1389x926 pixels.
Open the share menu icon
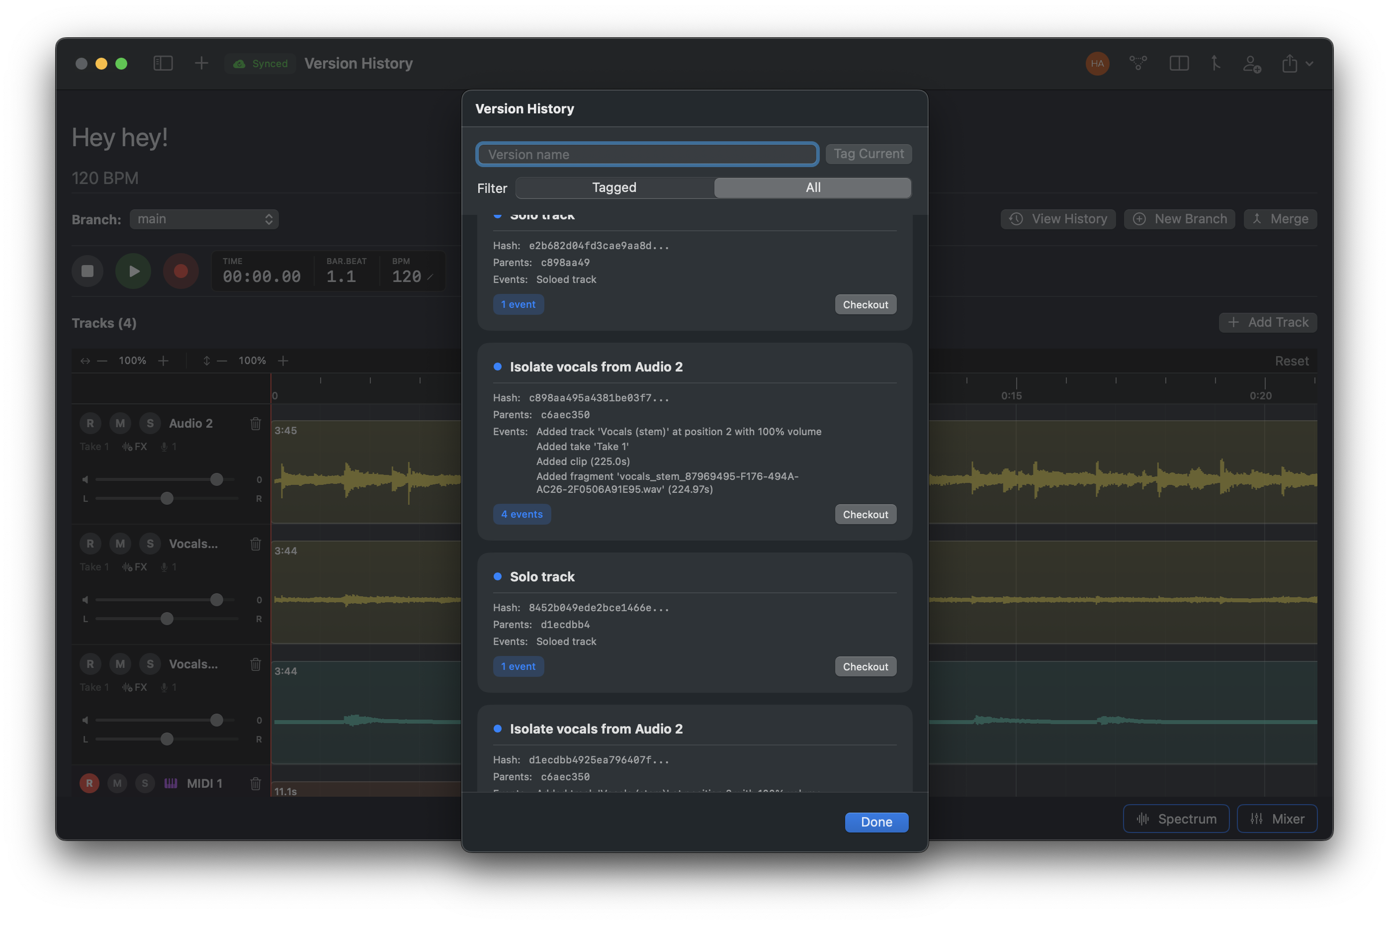click(x=1289, y=63)
